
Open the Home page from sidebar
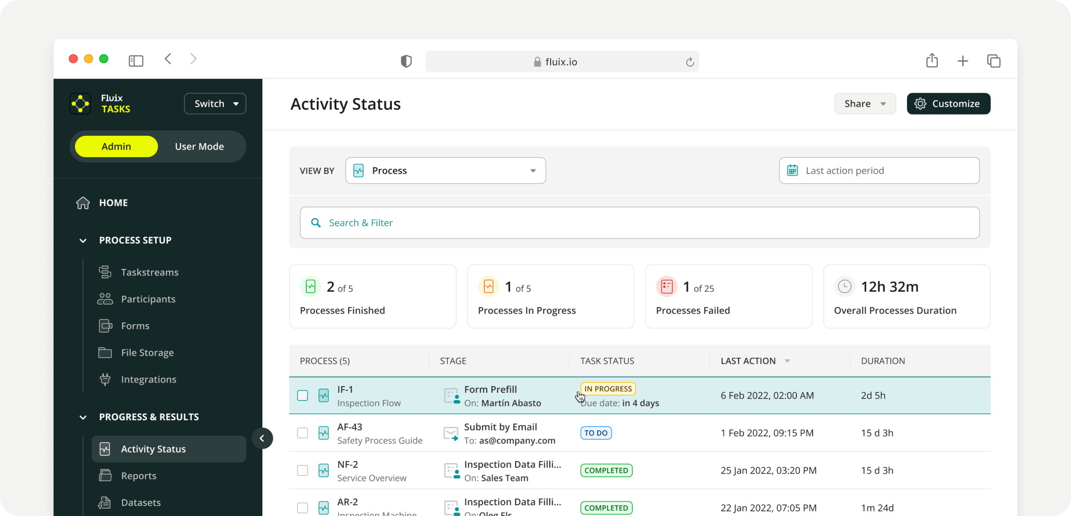click(113, 203)
